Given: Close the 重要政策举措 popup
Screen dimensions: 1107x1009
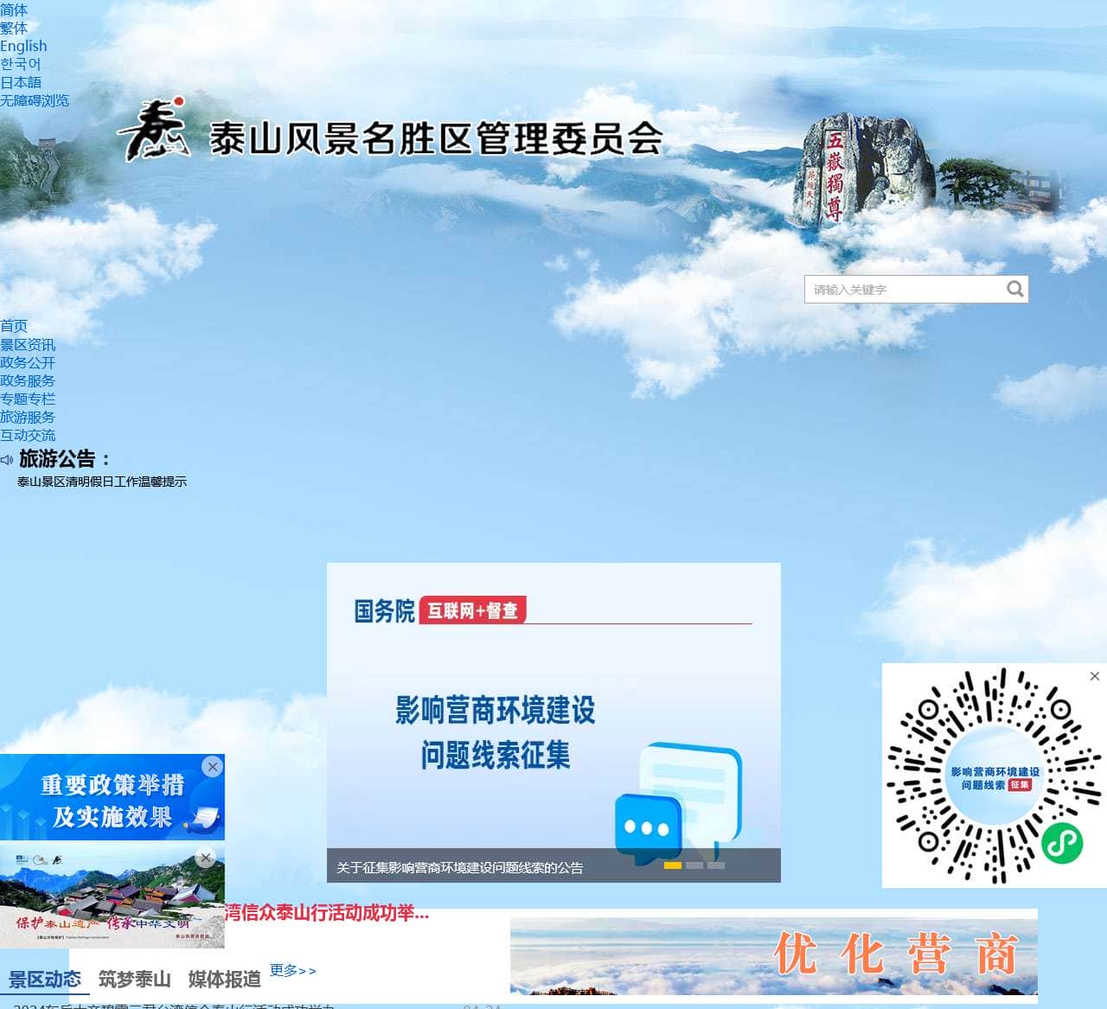Looking at the screenshot, I should point(213,766).
